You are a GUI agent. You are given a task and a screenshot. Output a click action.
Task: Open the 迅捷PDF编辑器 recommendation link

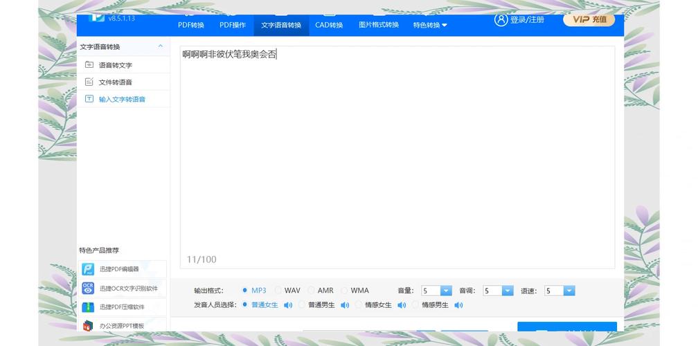(x=119, y=269)
